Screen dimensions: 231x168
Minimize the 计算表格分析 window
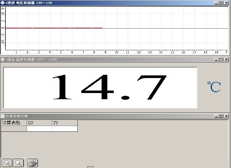point(216,116)
